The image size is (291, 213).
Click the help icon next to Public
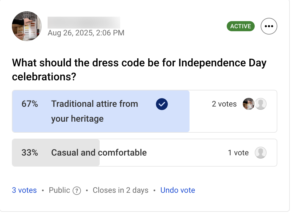click(77, 191)
